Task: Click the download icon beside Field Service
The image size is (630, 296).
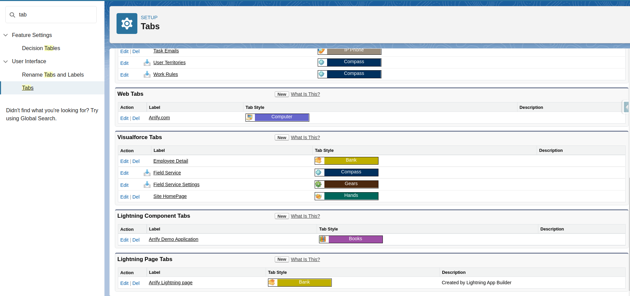Action: click(x=147, y=173)
